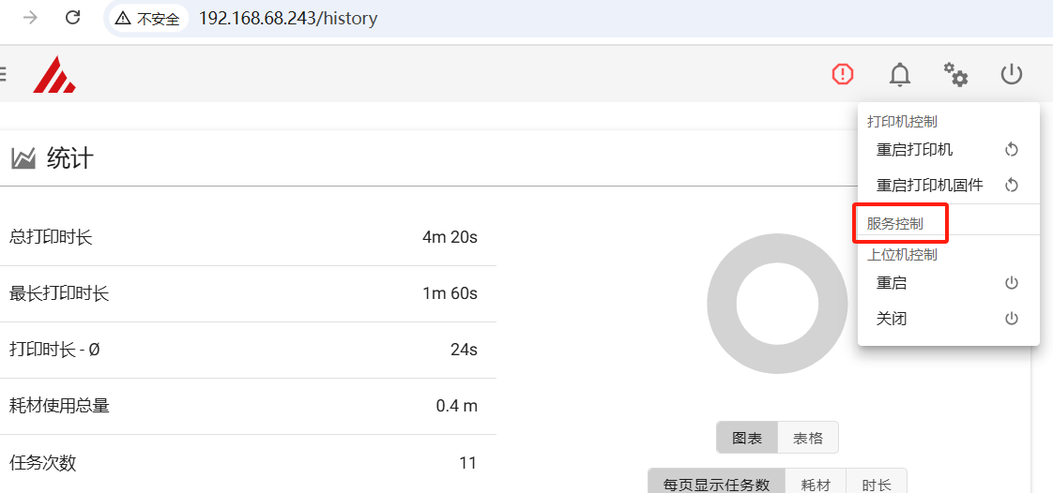Click the browser address bar URL

coord(288,19)
